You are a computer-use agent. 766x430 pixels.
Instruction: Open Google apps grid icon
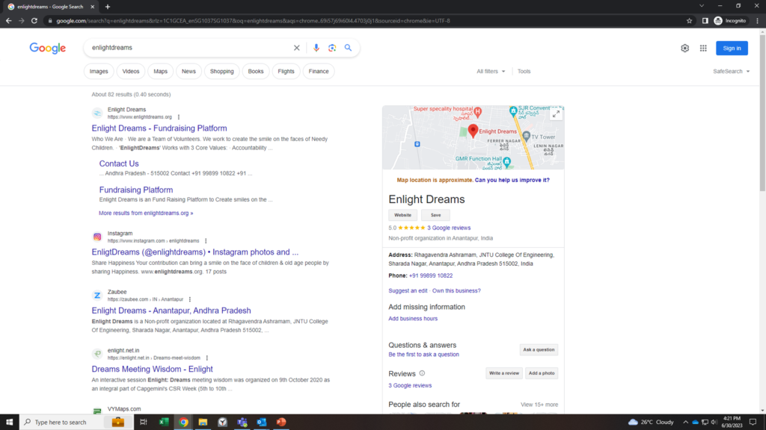703,48
